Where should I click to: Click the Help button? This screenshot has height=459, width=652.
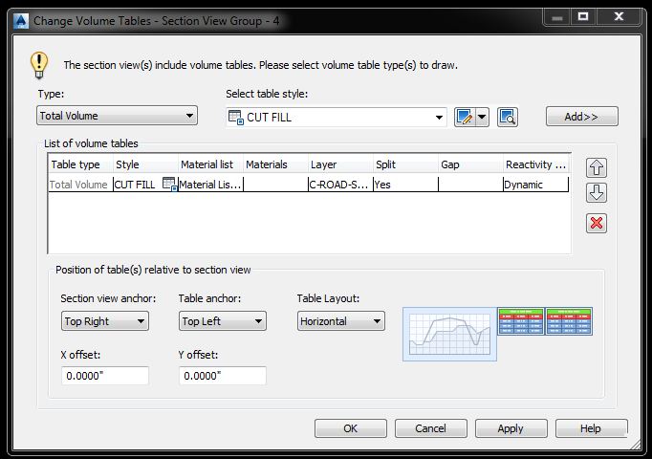(x=591, y=428)
